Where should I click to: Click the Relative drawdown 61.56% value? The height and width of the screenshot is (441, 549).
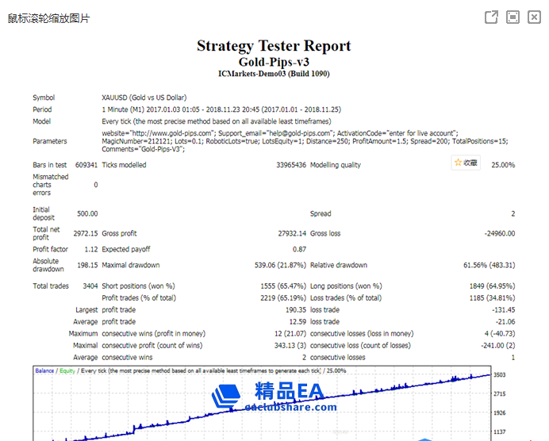pos(489,266)
